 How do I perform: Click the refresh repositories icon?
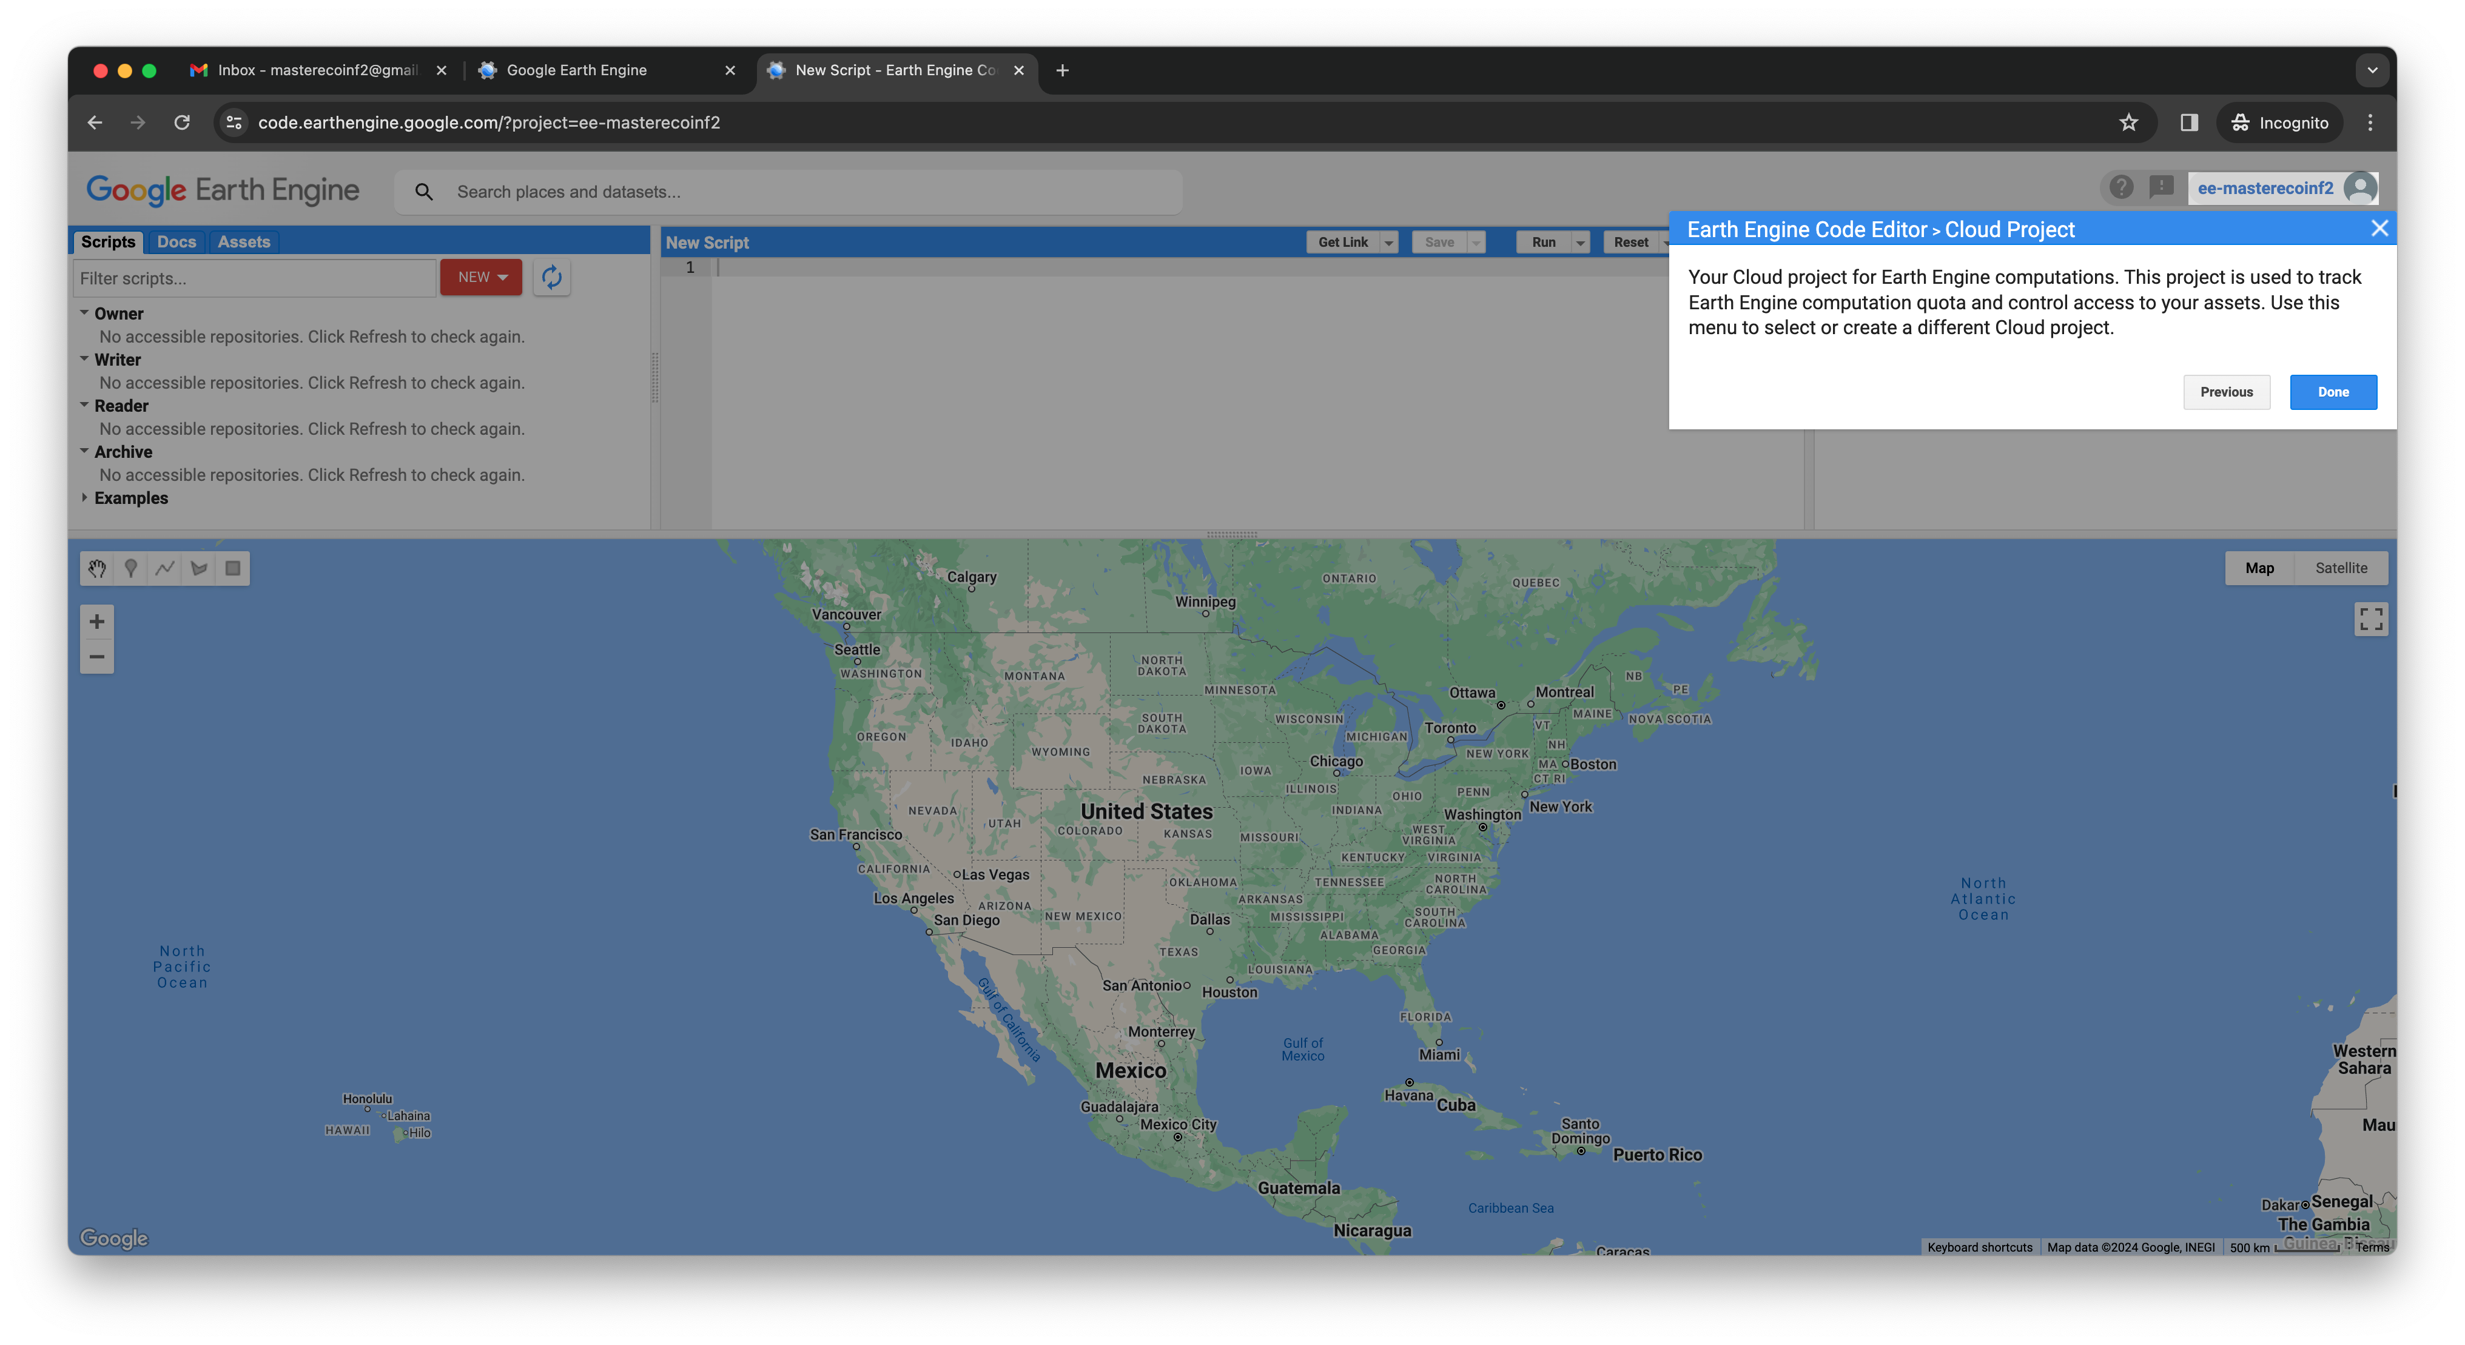[551, 277]
